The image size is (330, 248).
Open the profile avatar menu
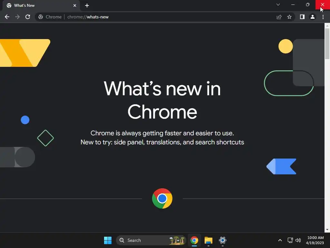tap(313, 17)
